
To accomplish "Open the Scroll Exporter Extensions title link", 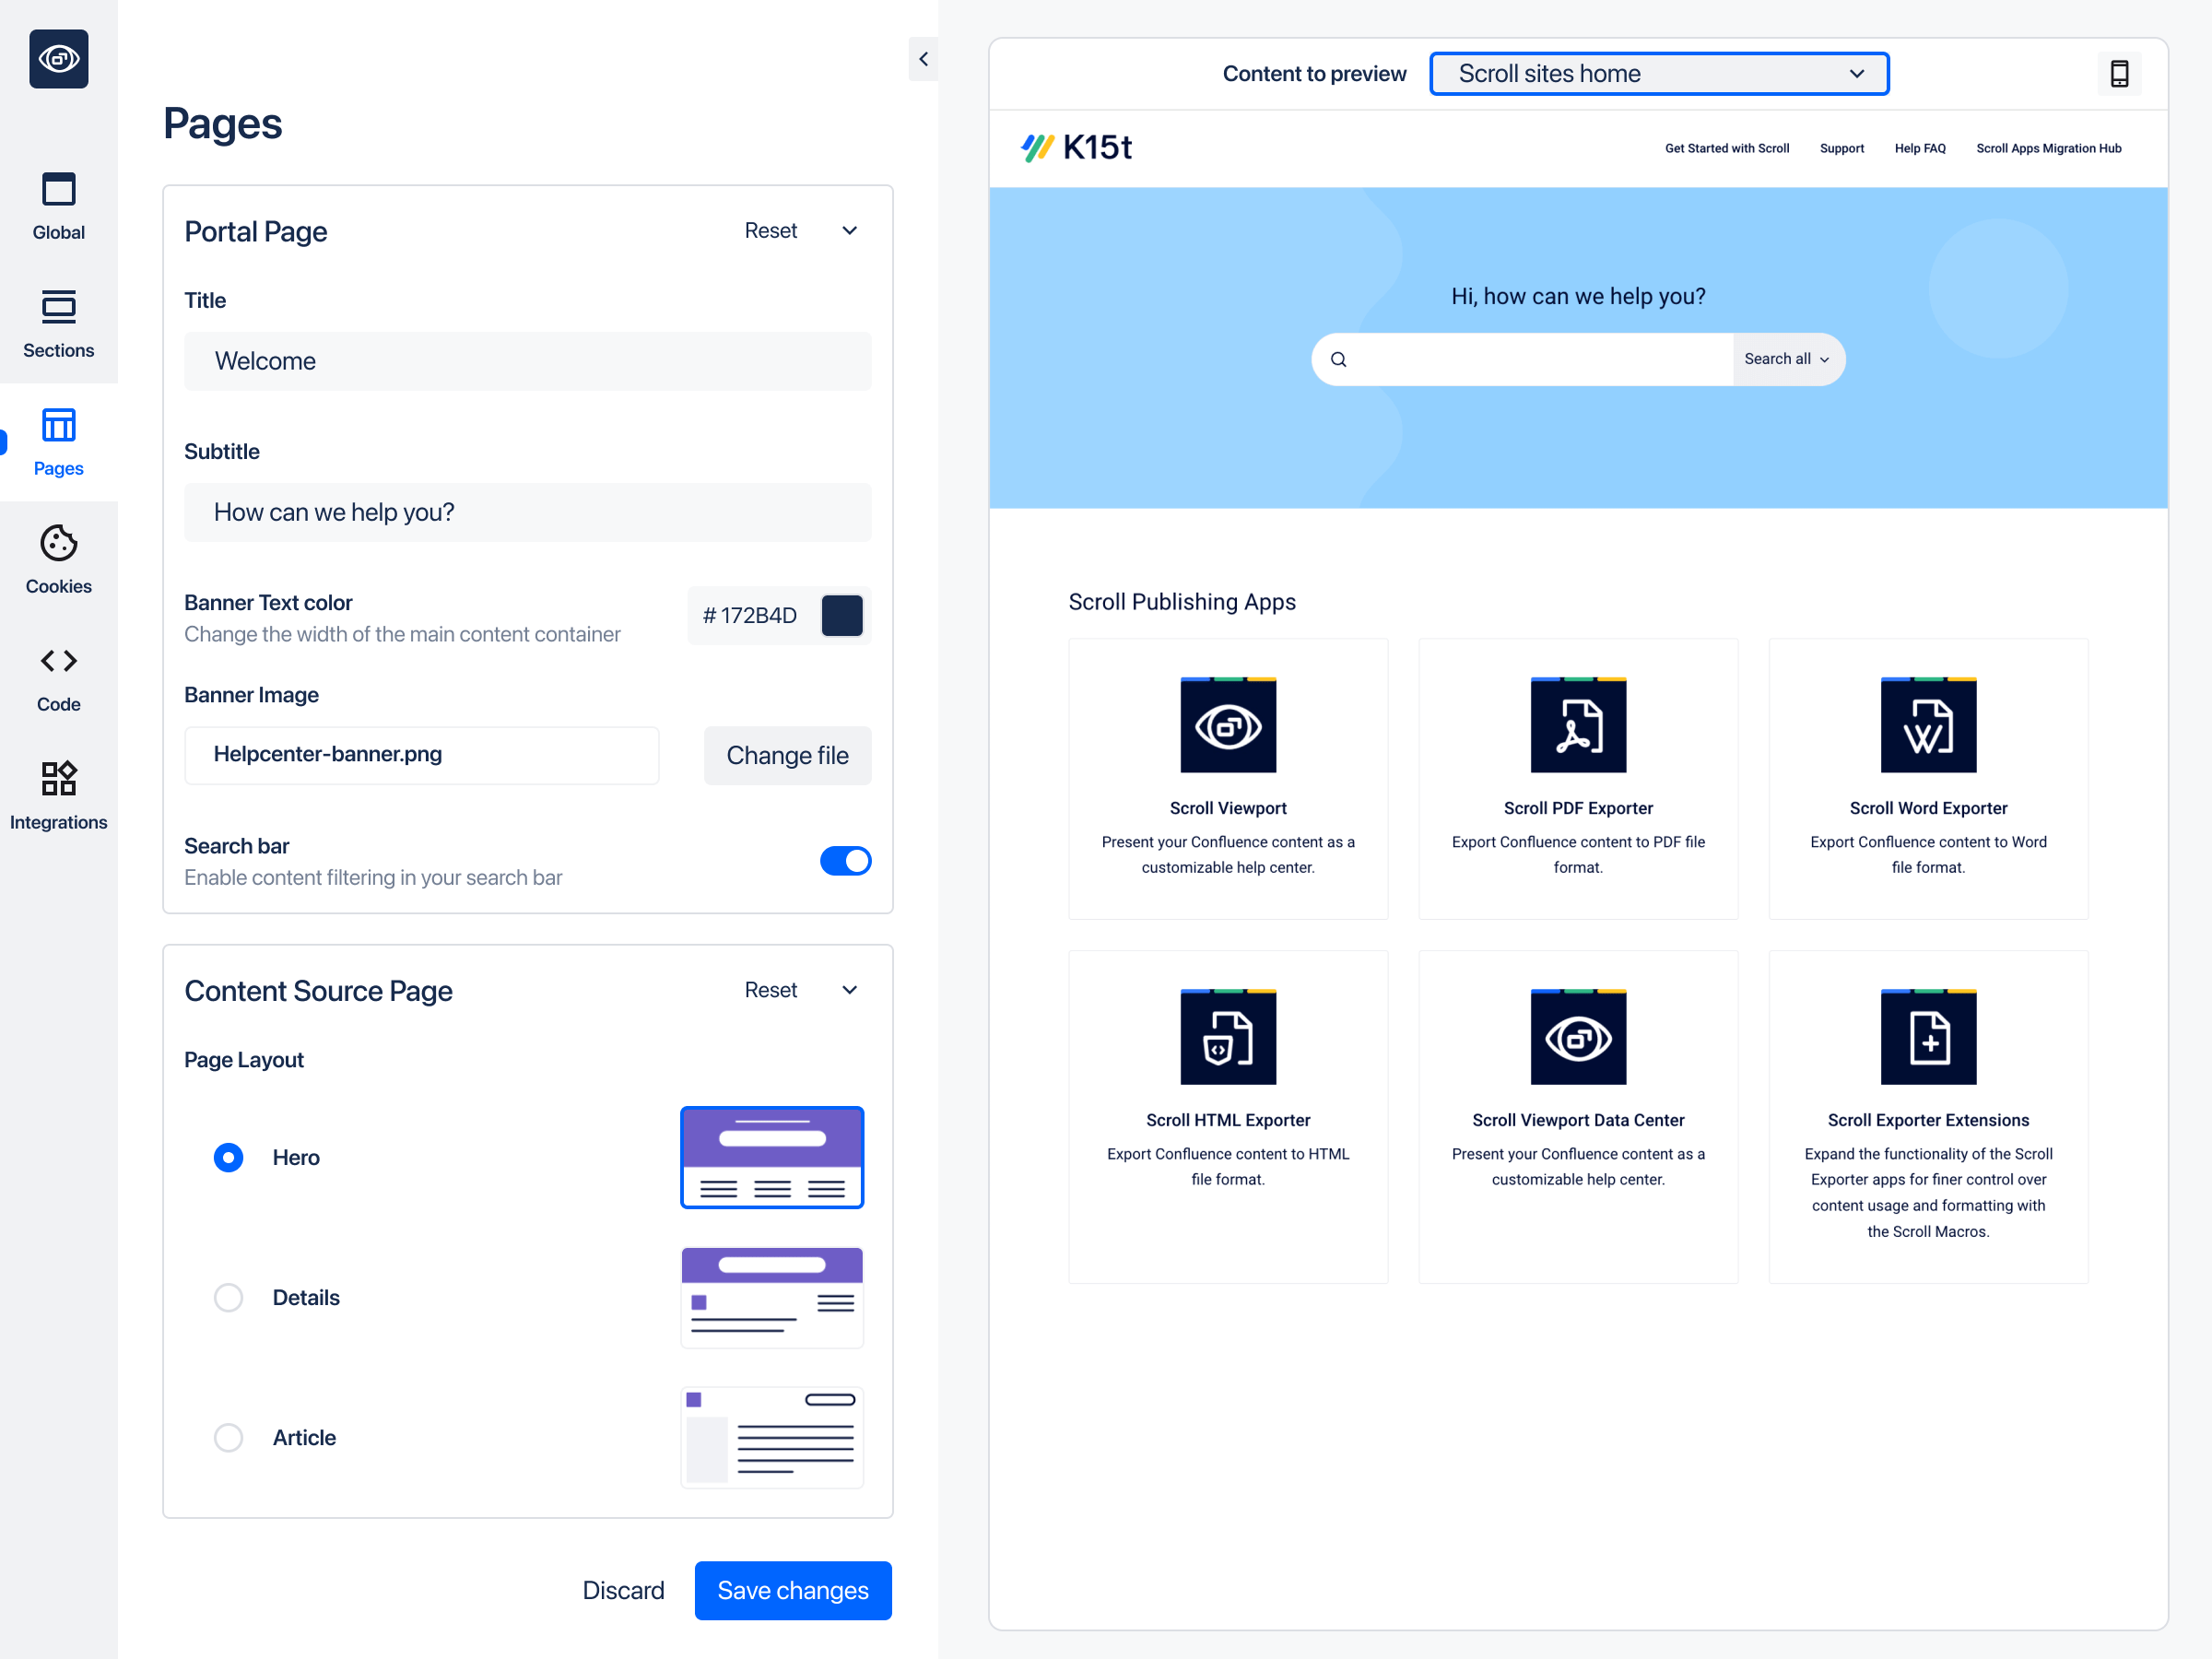I will [1928, 1120].
